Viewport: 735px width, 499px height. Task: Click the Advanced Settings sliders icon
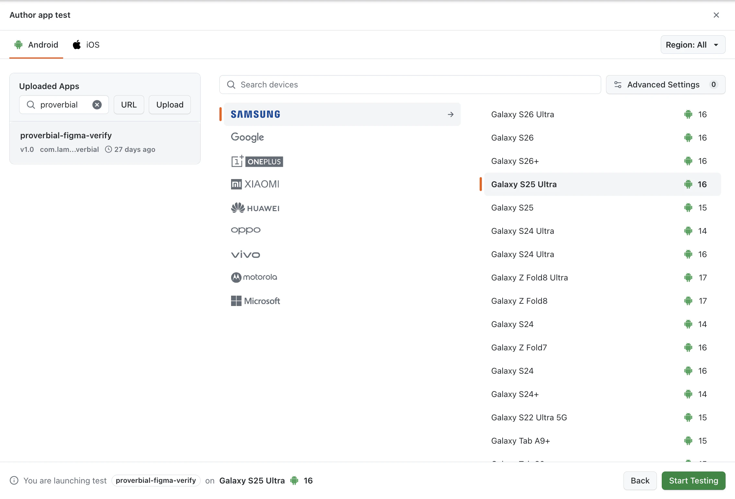[618, 85]
